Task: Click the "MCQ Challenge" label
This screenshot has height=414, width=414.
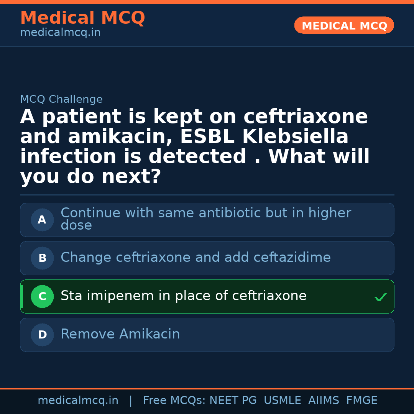Action: tap(61, 100)
